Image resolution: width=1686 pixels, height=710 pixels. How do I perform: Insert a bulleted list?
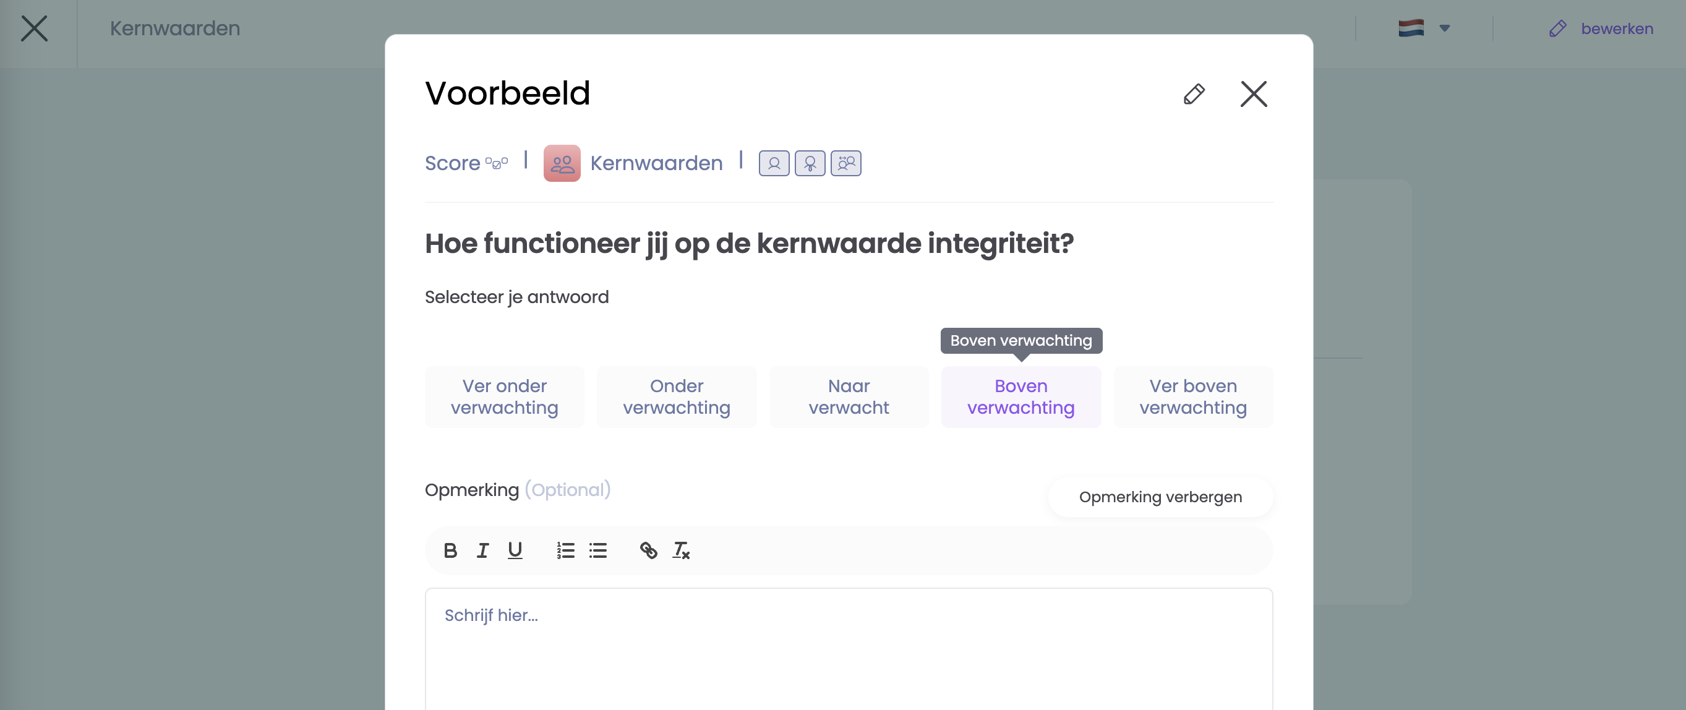point(597,550)
